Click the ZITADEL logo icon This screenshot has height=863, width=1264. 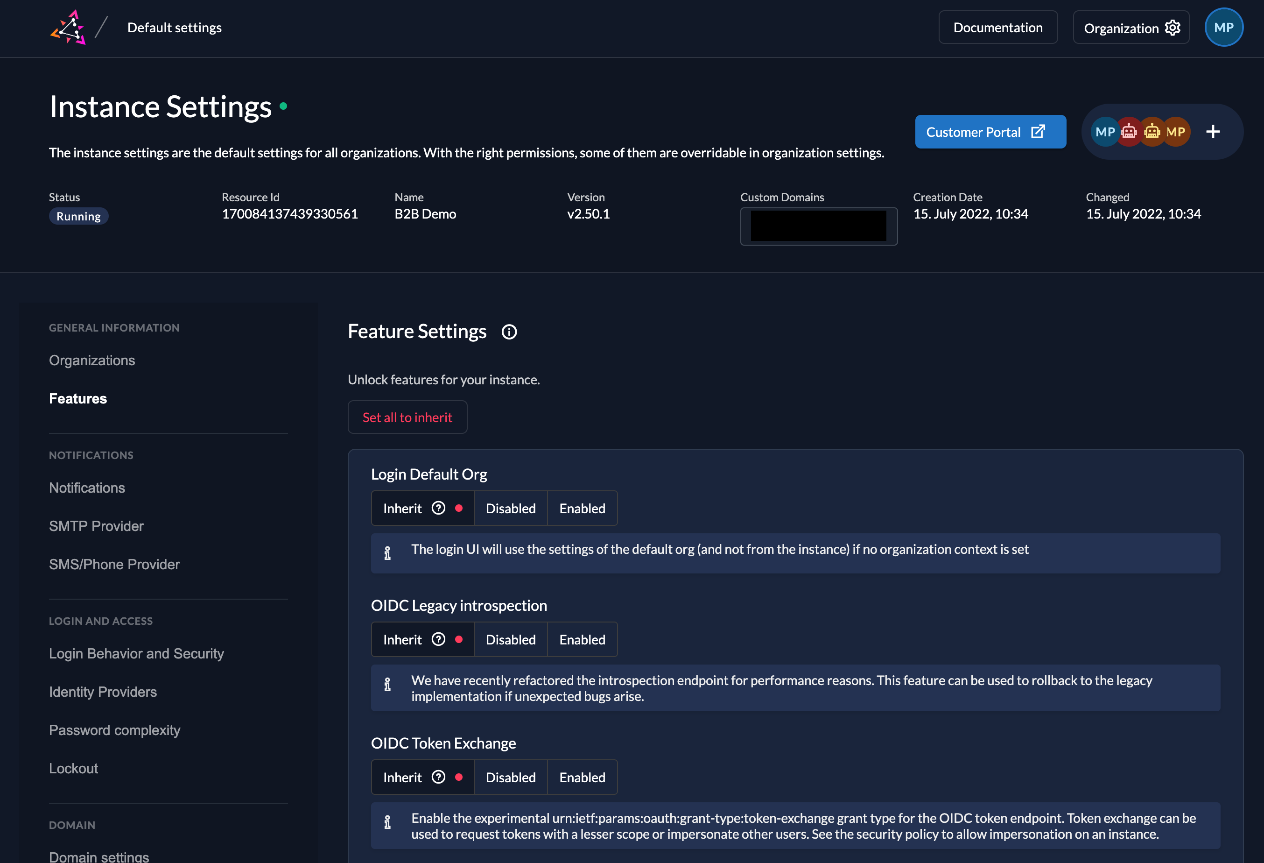[x=68, y=27]
